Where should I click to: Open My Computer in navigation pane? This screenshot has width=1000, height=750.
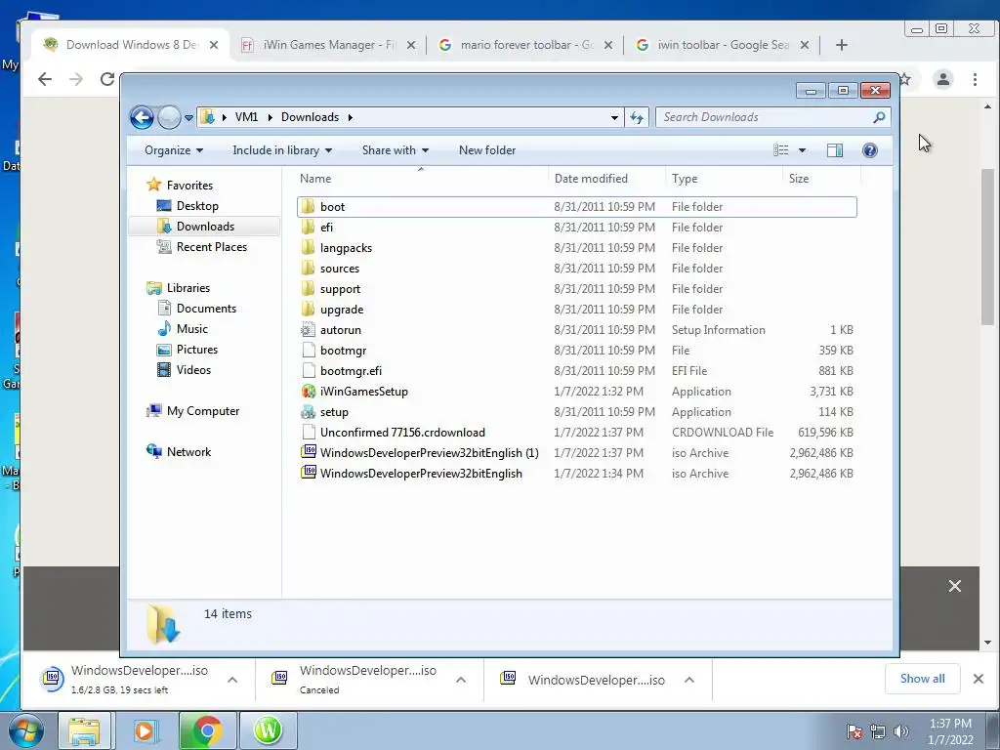point(203,411)
